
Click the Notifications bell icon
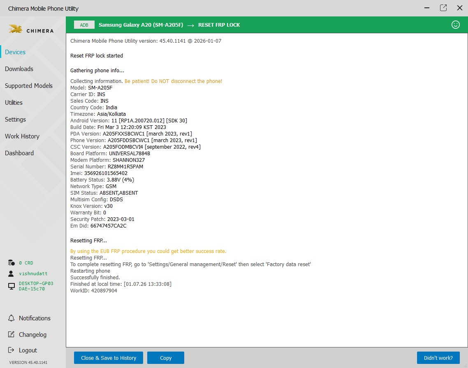coord(12,318)
